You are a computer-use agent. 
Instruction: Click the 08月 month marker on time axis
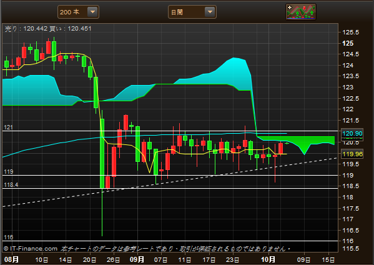[11, 259]
